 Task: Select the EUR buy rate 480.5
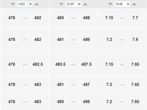pos(60,64)
